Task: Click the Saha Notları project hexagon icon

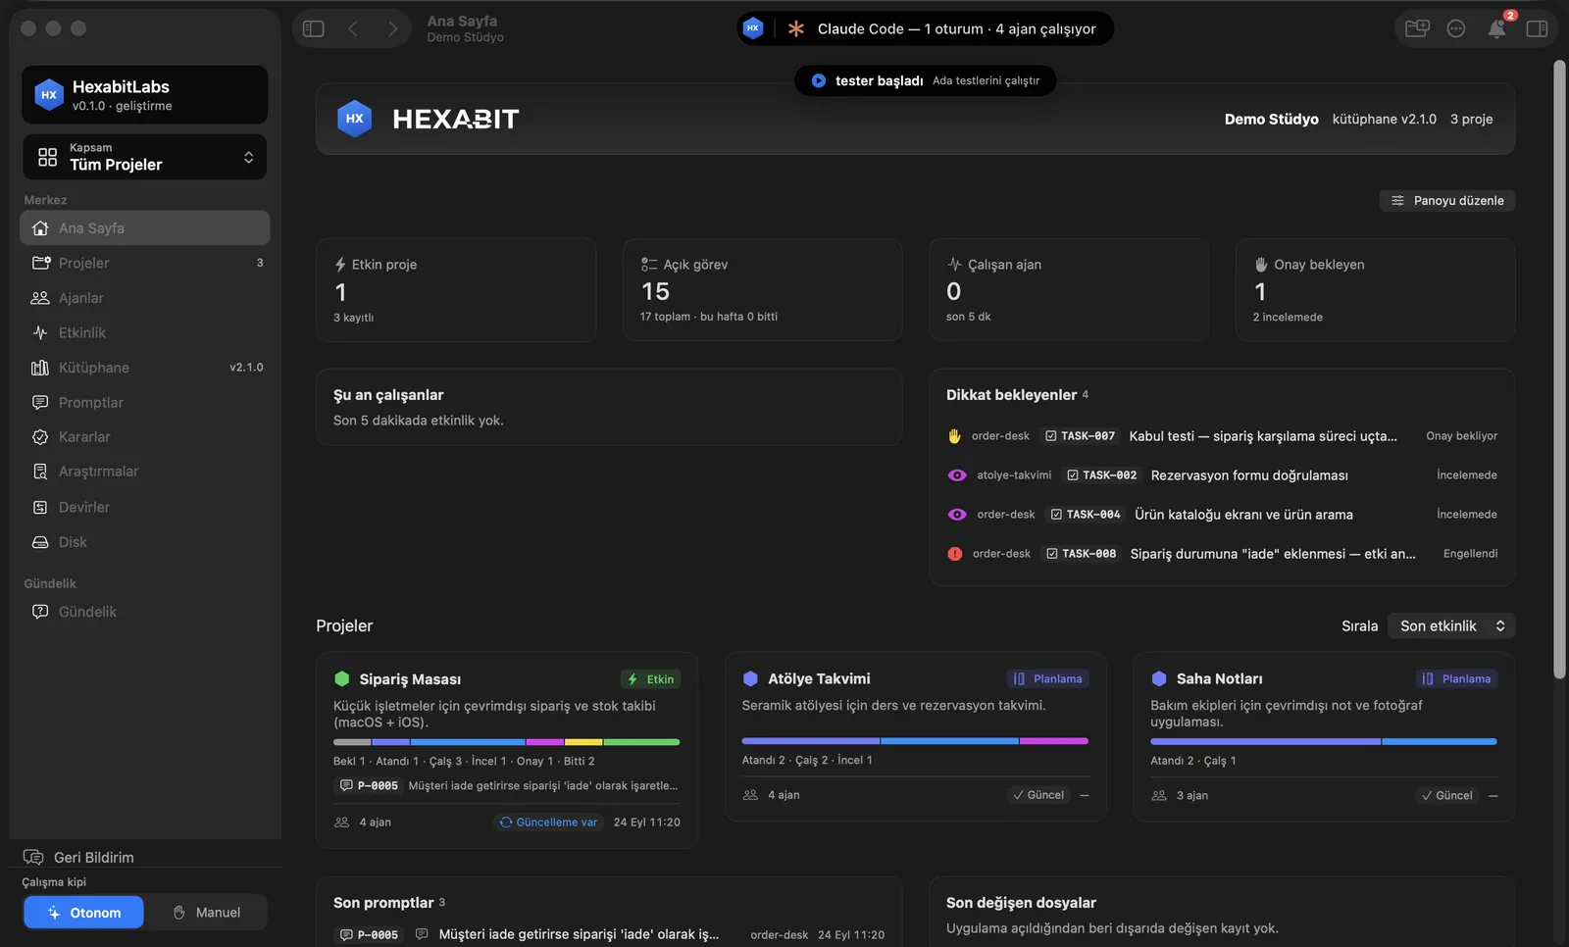Action: tap(1159, 678)
